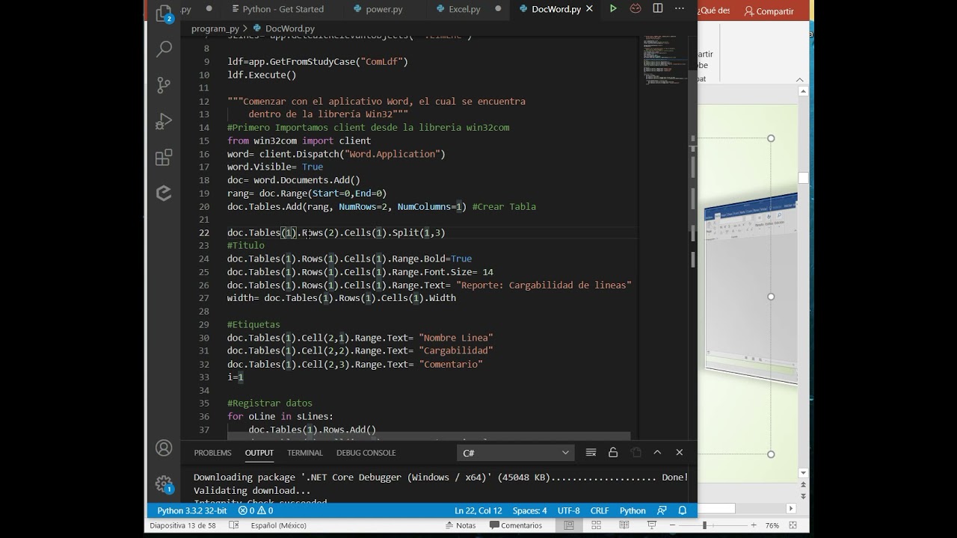Maximize the panel with the up chevron
The height and width of the screenshot is (538, 957).
[x=657, y=452]
